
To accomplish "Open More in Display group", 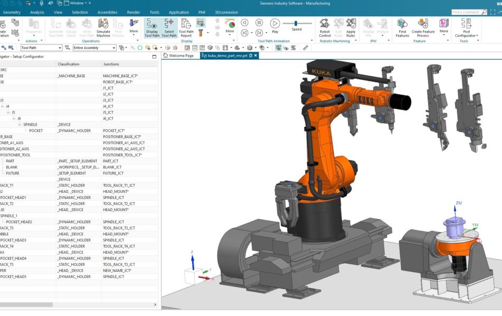I will [x=230, y=26].
